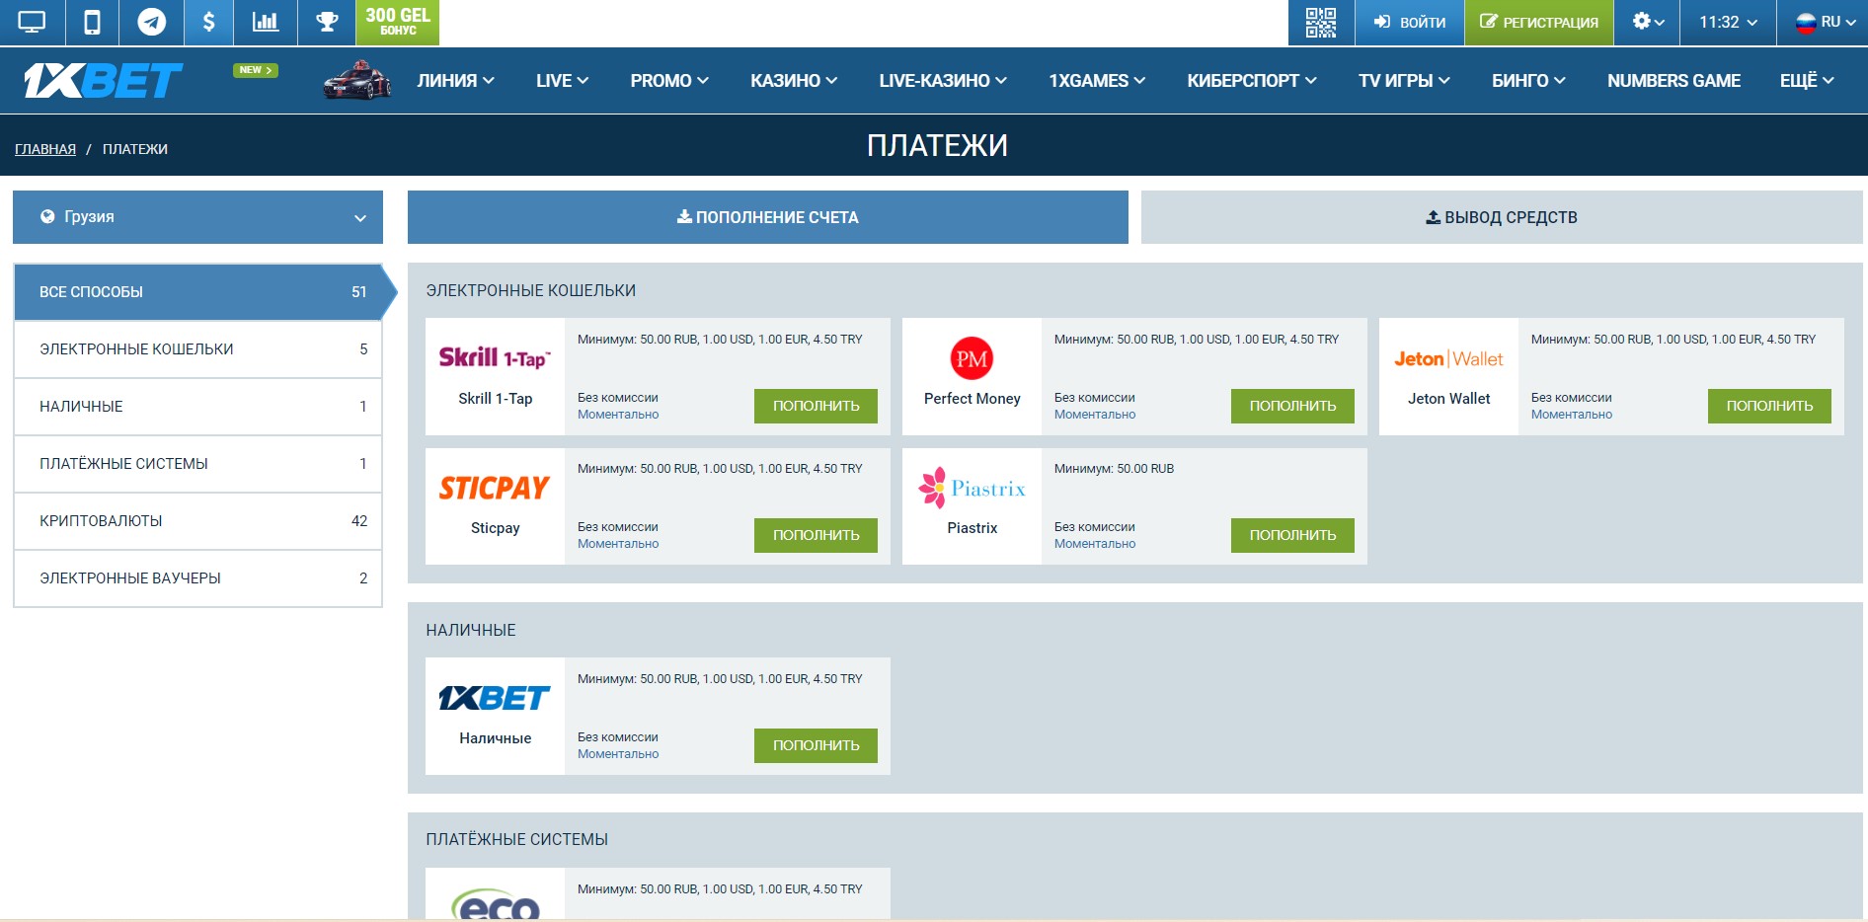This screenshot has width=1868, height=922.
Task: Filter by Электронные ваучеры category
Action: pos(198,578)
